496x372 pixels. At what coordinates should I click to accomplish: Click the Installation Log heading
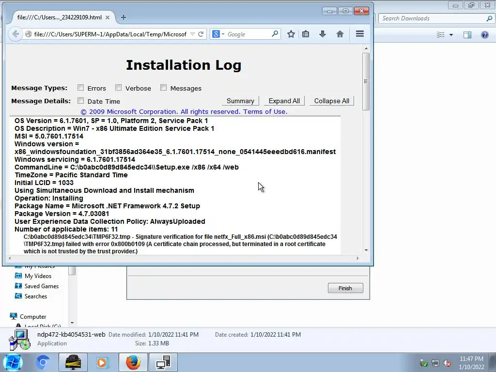184,65
